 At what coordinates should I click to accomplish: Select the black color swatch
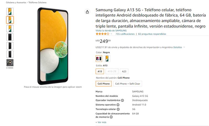click(x=99, y=58)
